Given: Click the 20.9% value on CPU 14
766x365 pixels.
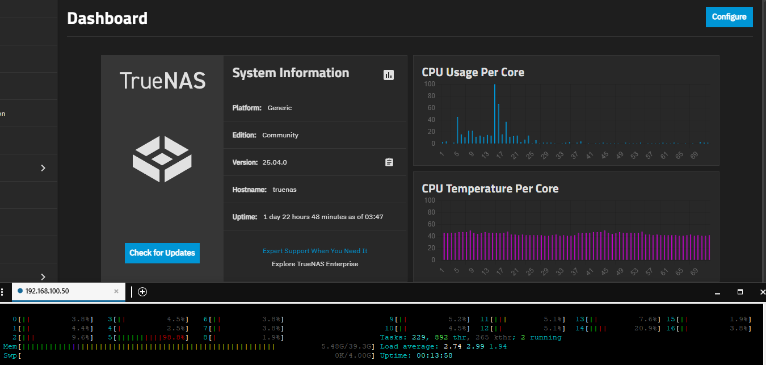Looking at the screenshot, I should [x=646, y=328].
